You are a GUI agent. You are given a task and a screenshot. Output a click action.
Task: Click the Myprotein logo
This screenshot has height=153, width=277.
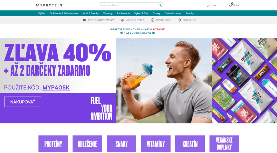click(x=49, y=5)
